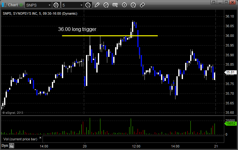Image resolution: width=238 pixels, height=150 pixels.
Task: Toggle the Dyn time lock icon
Action: pyautogui.click(x=12, y=146)
